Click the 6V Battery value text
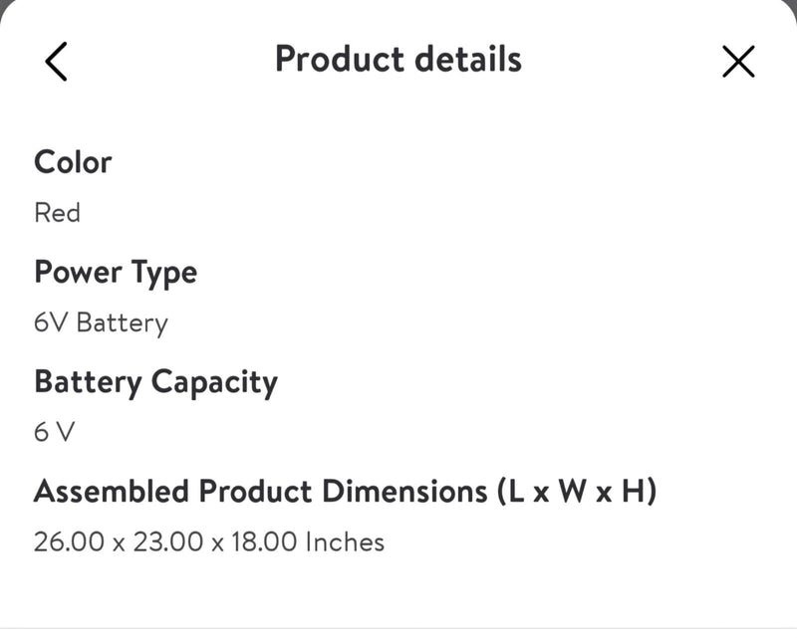Viewport: 797px width, 638px height. 101,322
